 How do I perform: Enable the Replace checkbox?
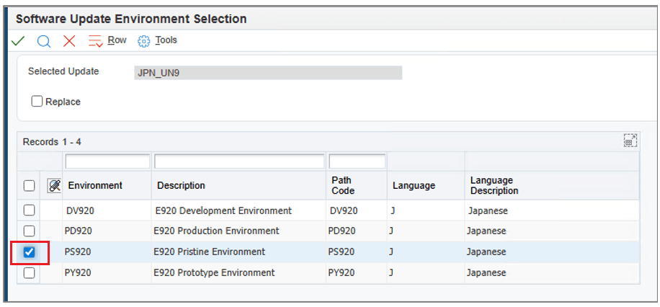(x=37, y=102)
